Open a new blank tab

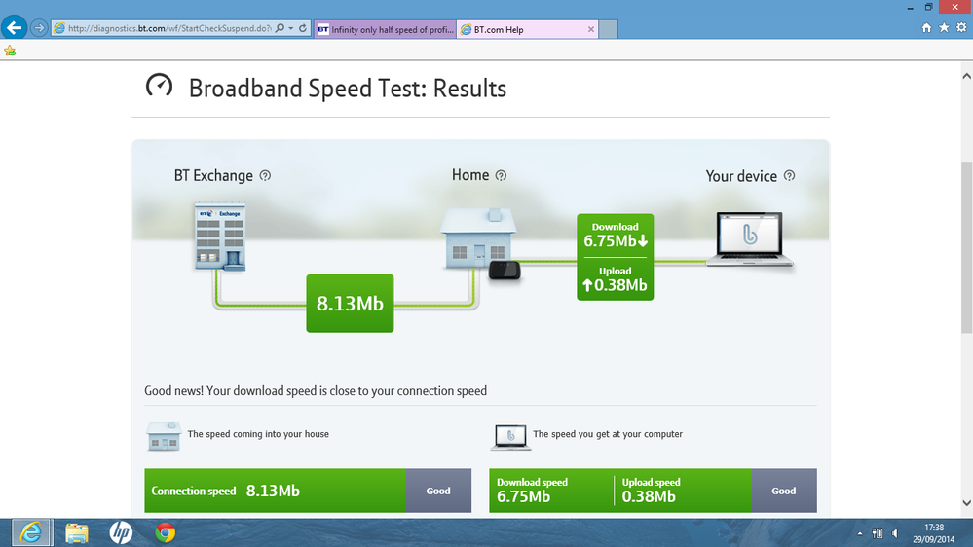click(x=608, y=29)
